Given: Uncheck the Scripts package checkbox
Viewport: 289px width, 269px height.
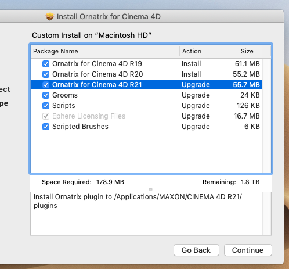Looking at the screenshot, I should (x=46, y=106).
